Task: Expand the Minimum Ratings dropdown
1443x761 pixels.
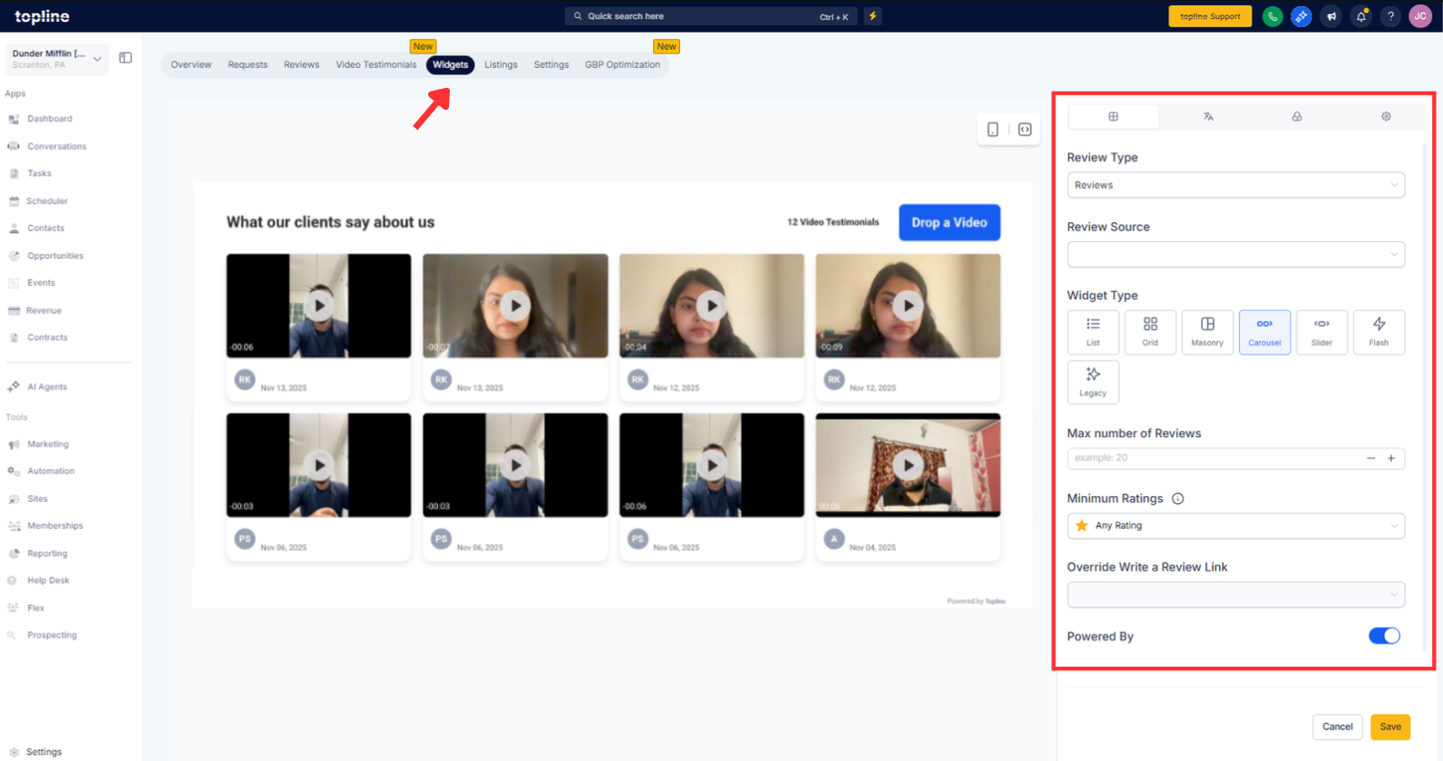Action: coord(1235,526)
